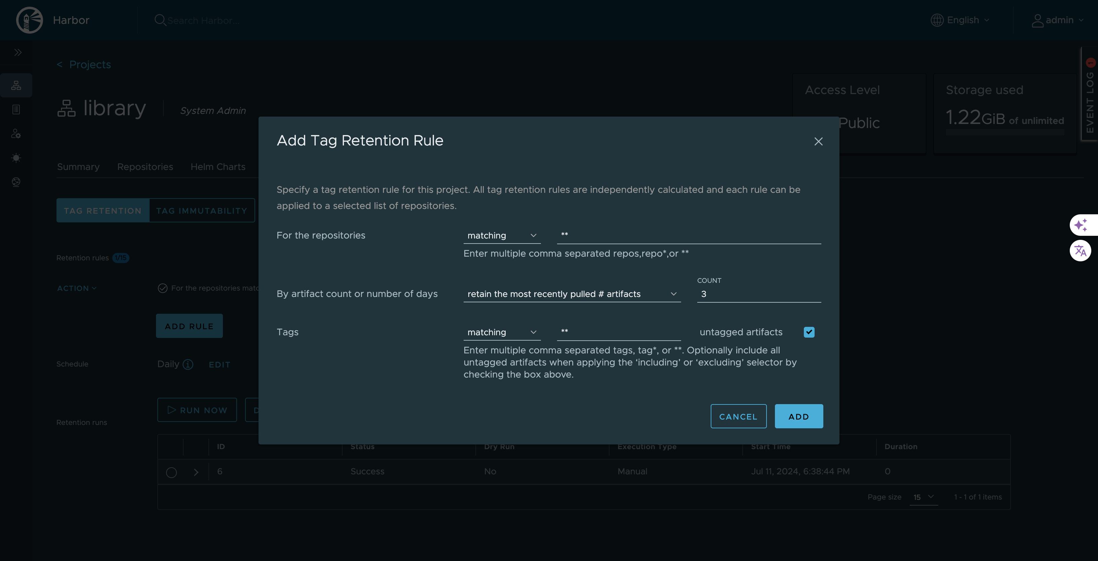The height and width of the screenshot is (561, 1098).
Task: Close the Add Tag Retention Rule dialog
Action: tap(818, 141)
